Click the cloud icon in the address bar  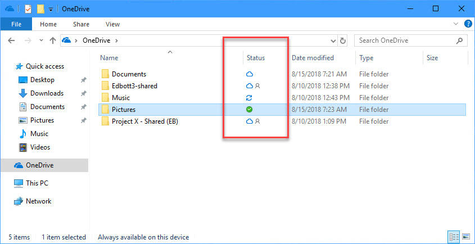[x=66, y=40]
